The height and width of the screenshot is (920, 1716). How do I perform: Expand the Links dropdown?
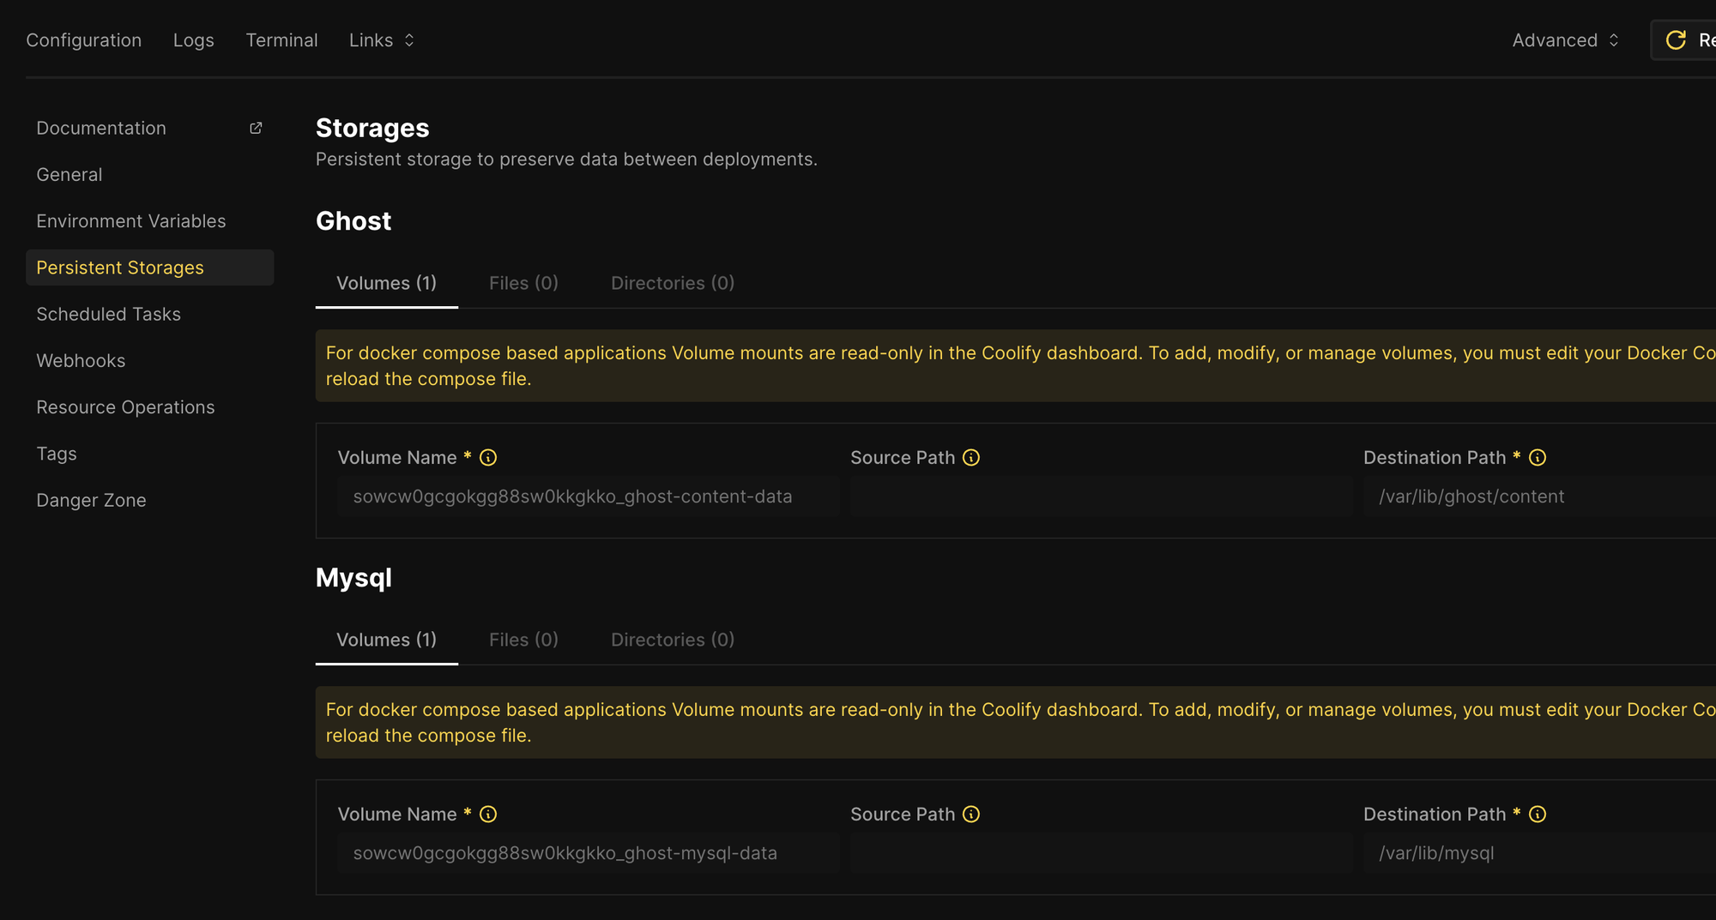pyautogui.click(x=382, y=40)
